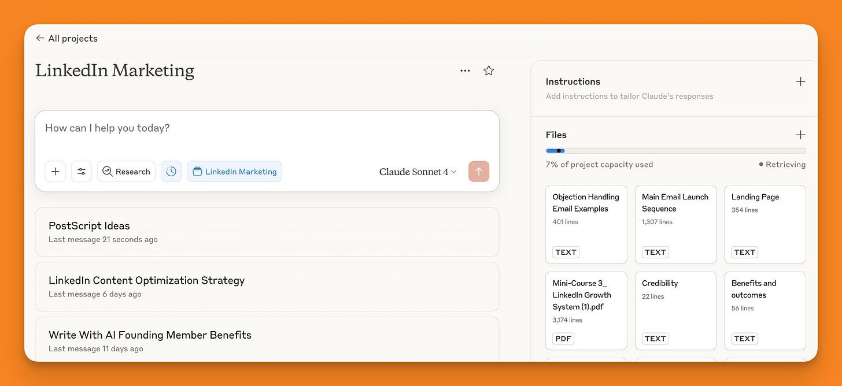Click the send arrow button
Viewport: 842px width, 386px height.
coord(479,172)
